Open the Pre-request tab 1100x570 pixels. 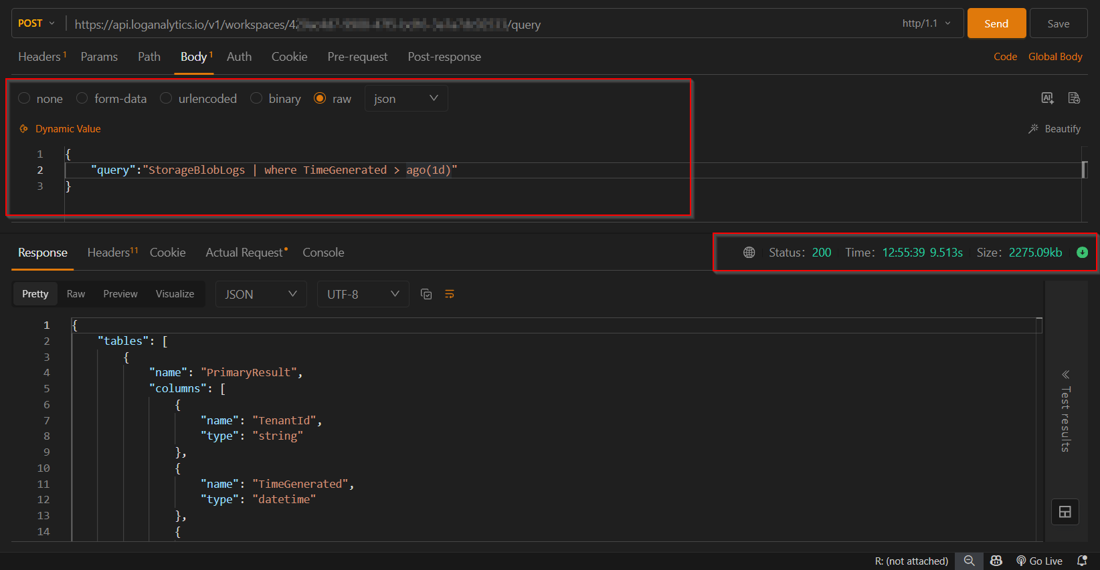point(357,57)
